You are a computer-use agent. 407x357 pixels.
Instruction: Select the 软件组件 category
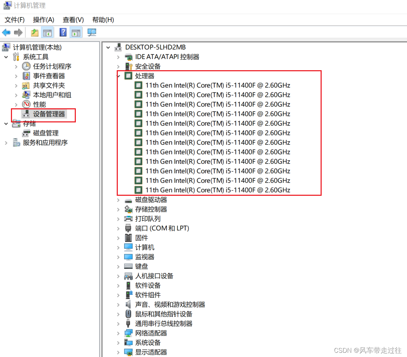click(148, 295)
